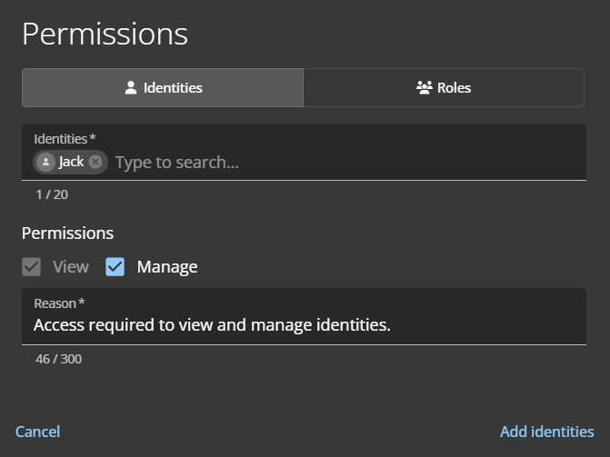The height and width of the screenshot is (457, 610).
Task: Click the 1 / 20 identities counter
Action: (52, 194)
